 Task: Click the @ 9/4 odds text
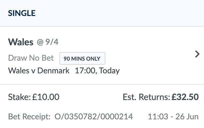(x=48, y=42)
